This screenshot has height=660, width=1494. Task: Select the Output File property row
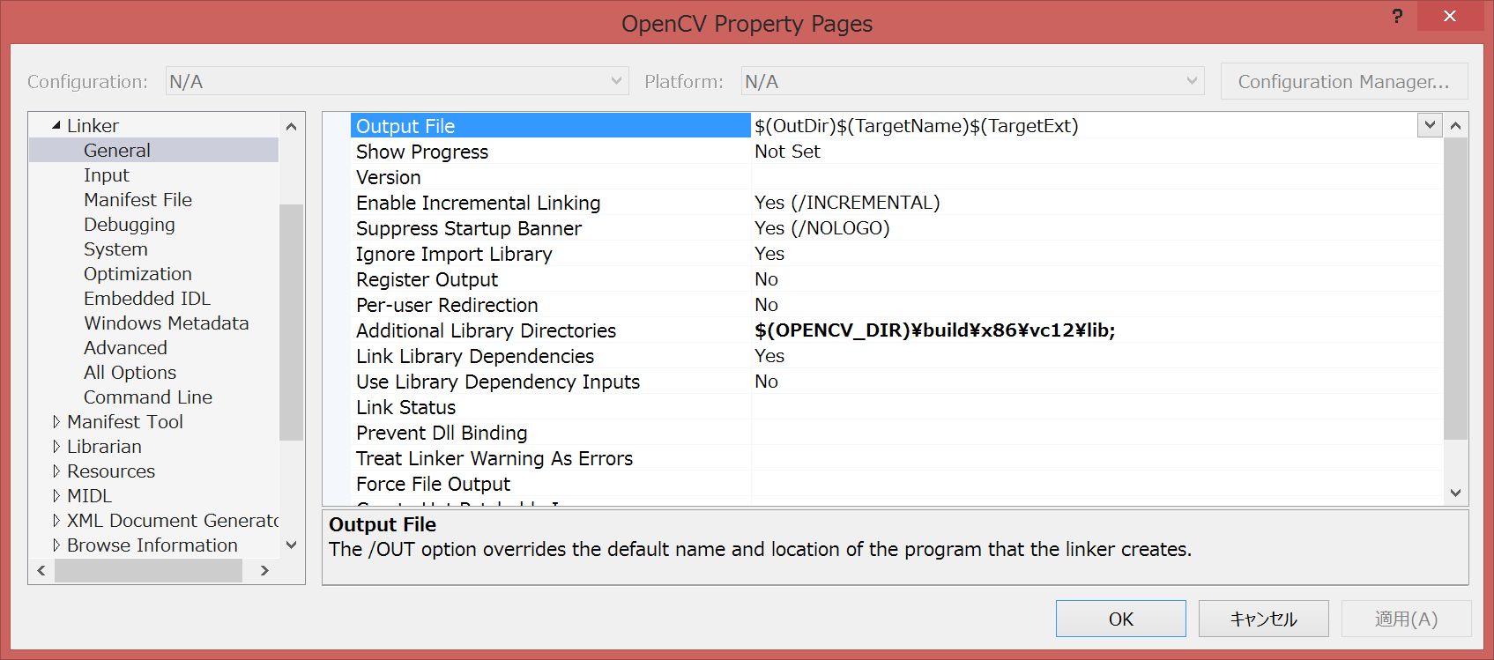(x=550, y=126)
